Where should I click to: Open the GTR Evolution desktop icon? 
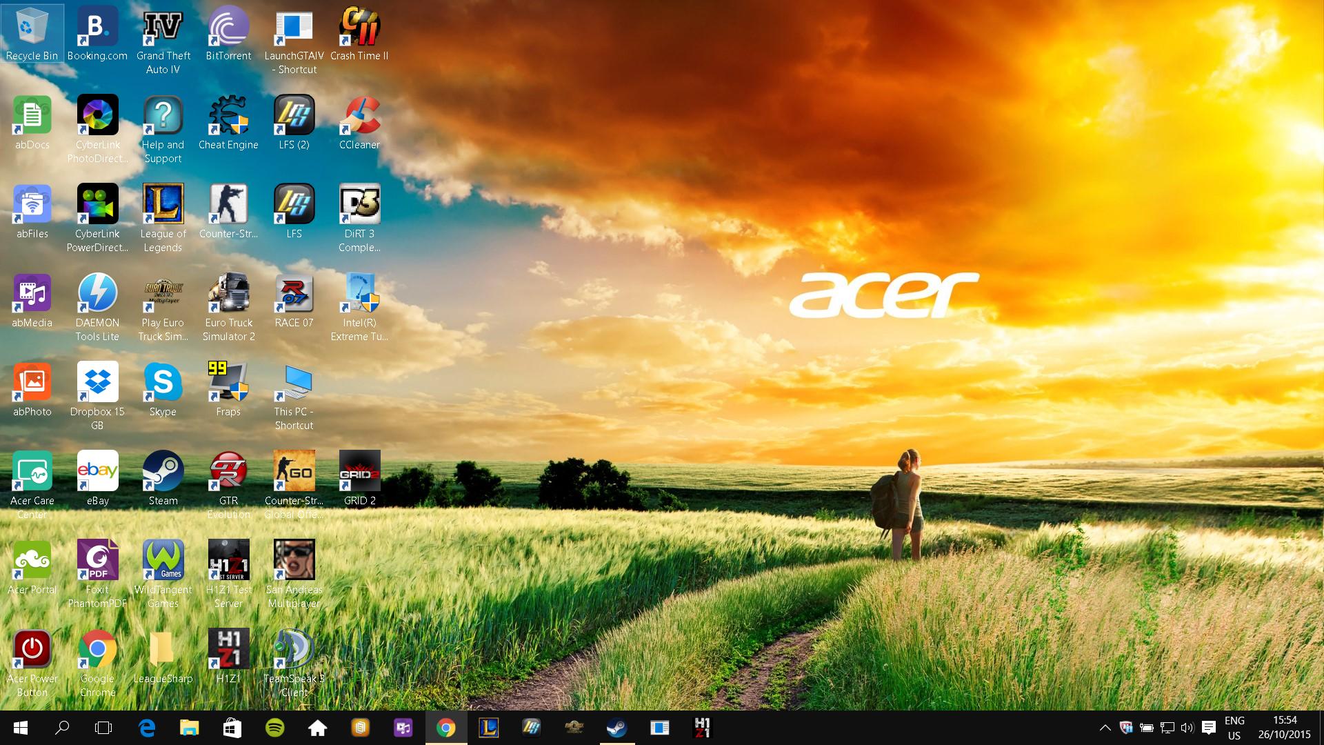pyautogui.click(x=228, y=486)
